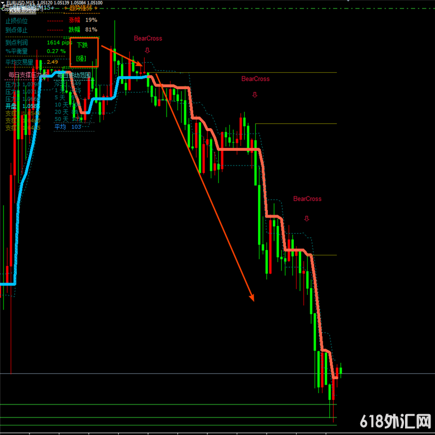
Task: Select the topmost BearCross label
Action: 148,38
